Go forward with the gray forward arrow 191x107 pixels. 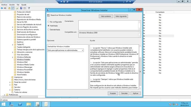[x=5, y=8]
